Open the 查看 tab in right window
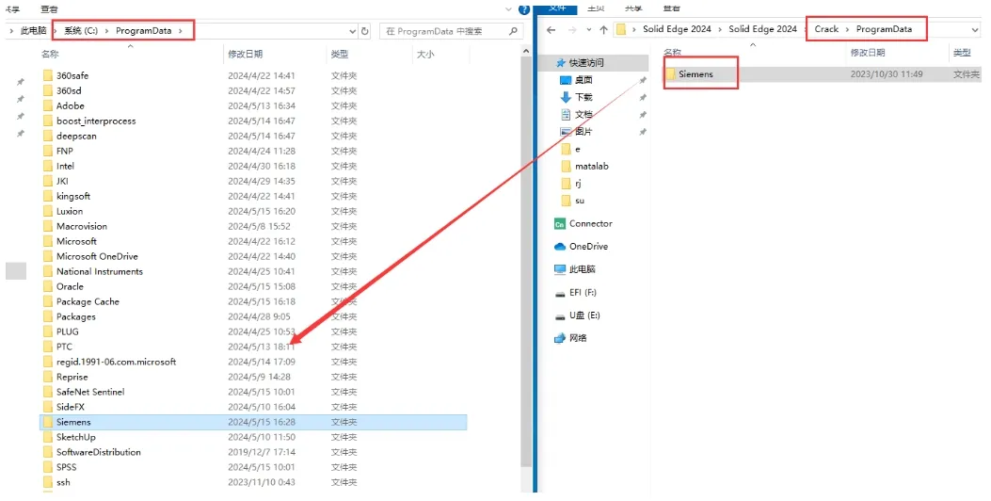Image resolution: width=991 pixels, height=501 pixels. pyautogui.click(x=671, y=8)
